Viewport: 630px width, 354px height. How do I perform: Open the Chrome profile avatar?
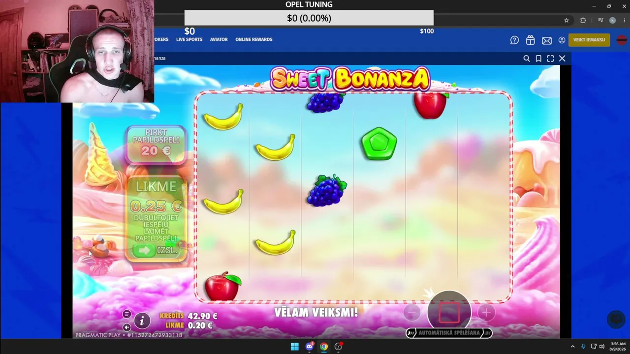tap(612, 20)
